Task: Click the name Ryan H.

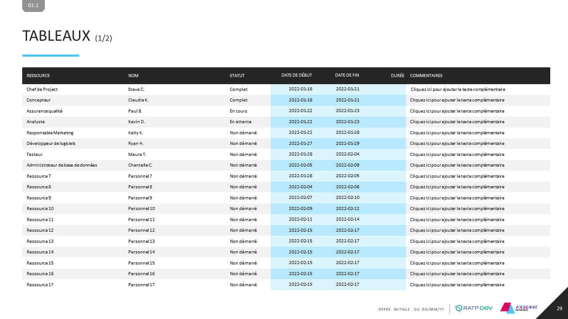Action: coord(136,144)
